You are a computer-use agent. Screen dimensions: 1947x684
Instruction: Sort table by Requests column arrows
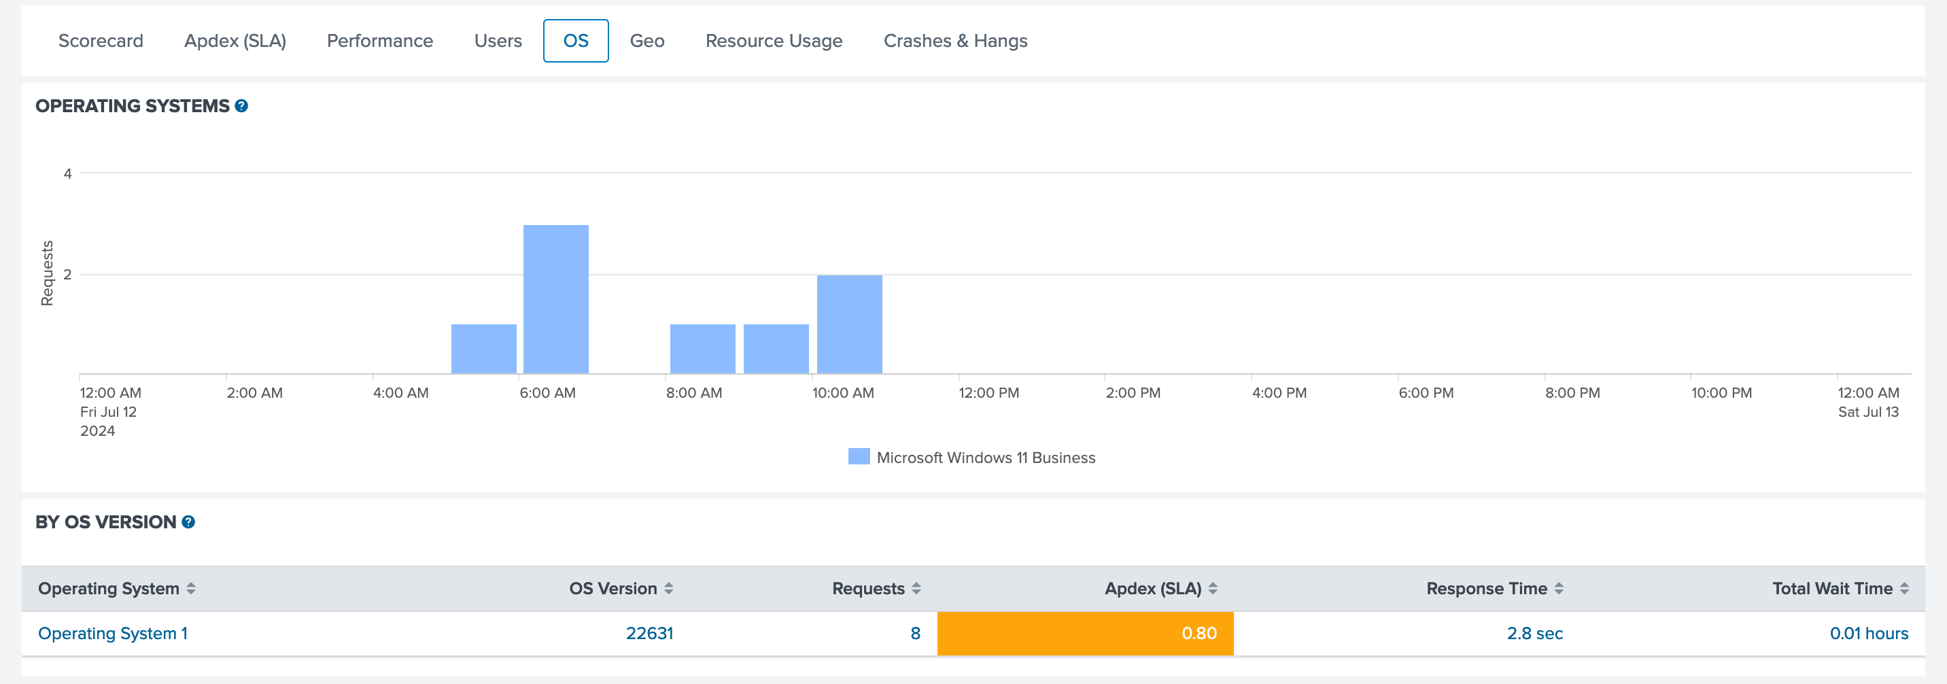(x=916, y=588)
